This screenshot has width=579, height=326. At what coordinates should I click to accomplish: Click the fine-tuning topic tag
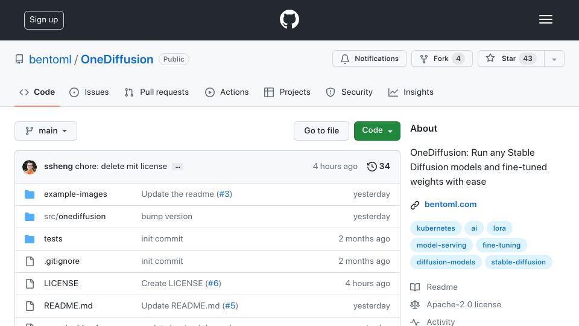coord(501,245)
